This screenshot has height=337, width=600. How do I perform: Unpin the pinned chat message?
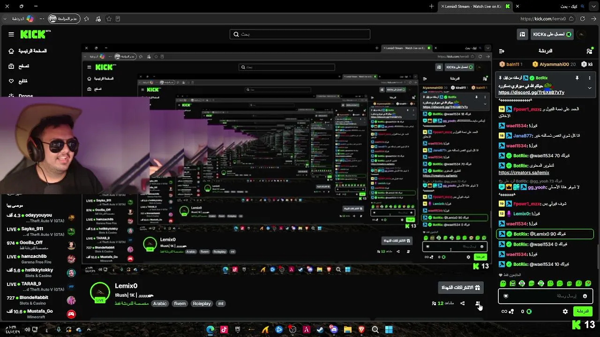577,78
